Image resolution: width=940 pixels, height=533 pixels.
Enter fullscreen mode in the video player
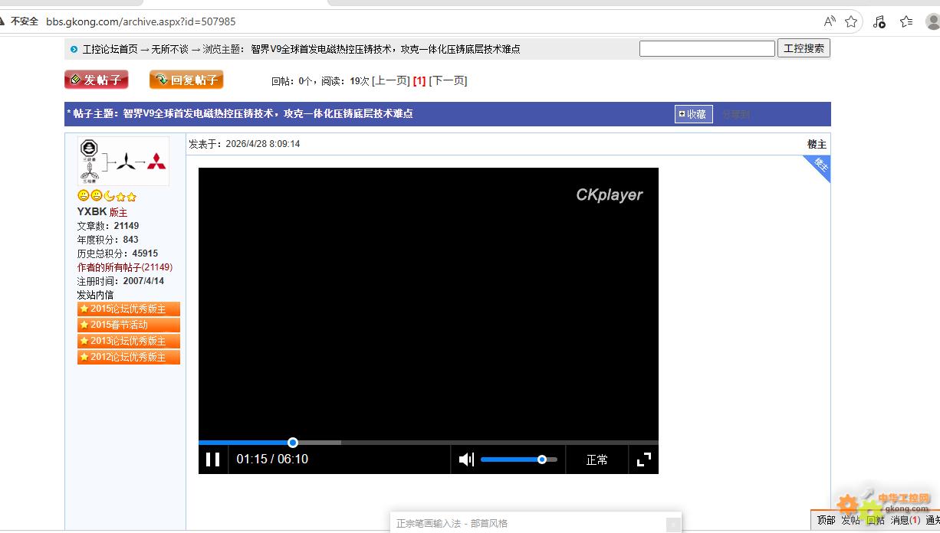pyautogui.click(x=644, y=459)
